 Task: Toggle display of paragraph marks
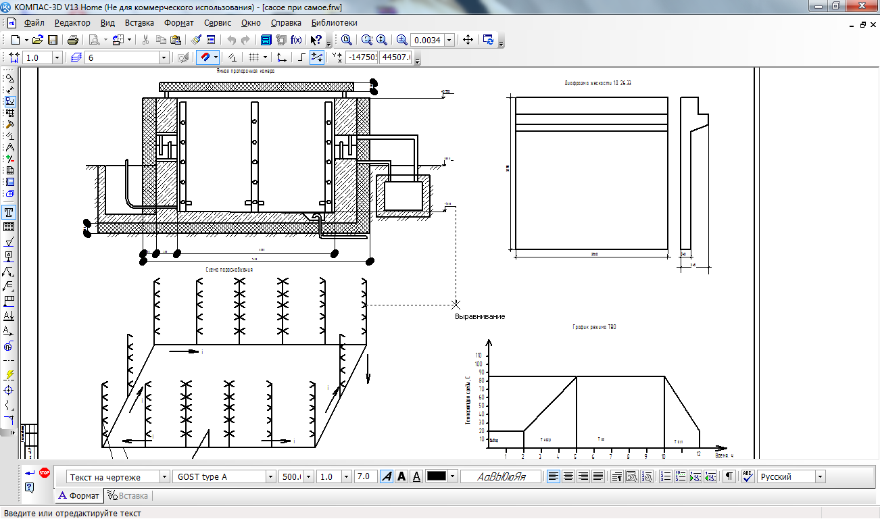point(729,476)
